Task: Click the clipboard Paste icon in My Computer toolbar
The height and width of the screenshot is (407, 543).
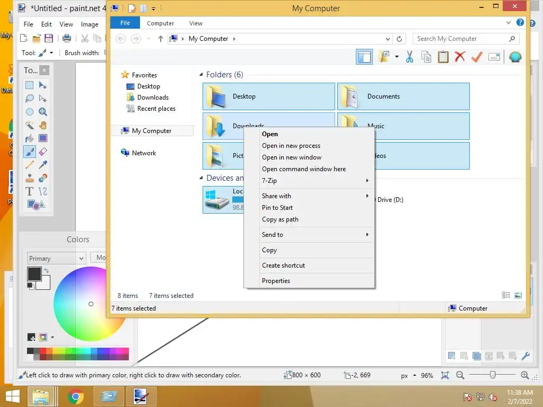Action: point(443,57)
